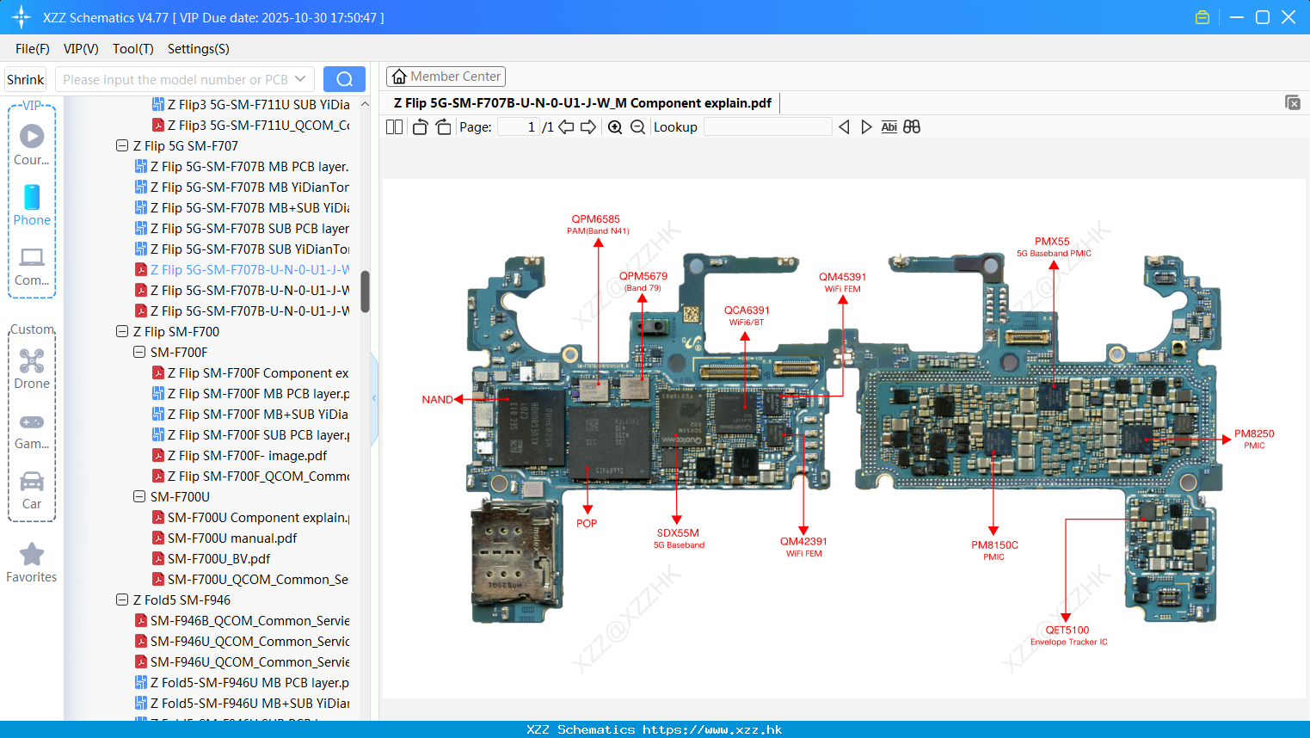The height and width of the screenshot is (738, 1310).
Task: Open SM-F700U Component explain PDF
Action: click(x=250, y=517)
